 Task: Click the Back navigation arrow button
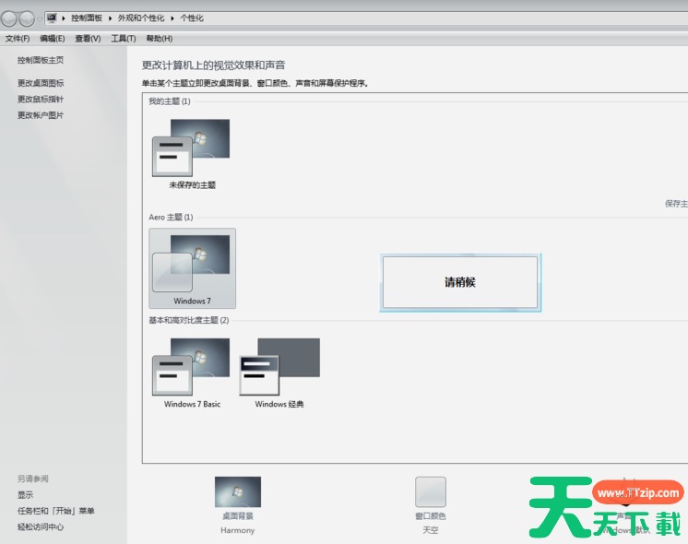8,18
